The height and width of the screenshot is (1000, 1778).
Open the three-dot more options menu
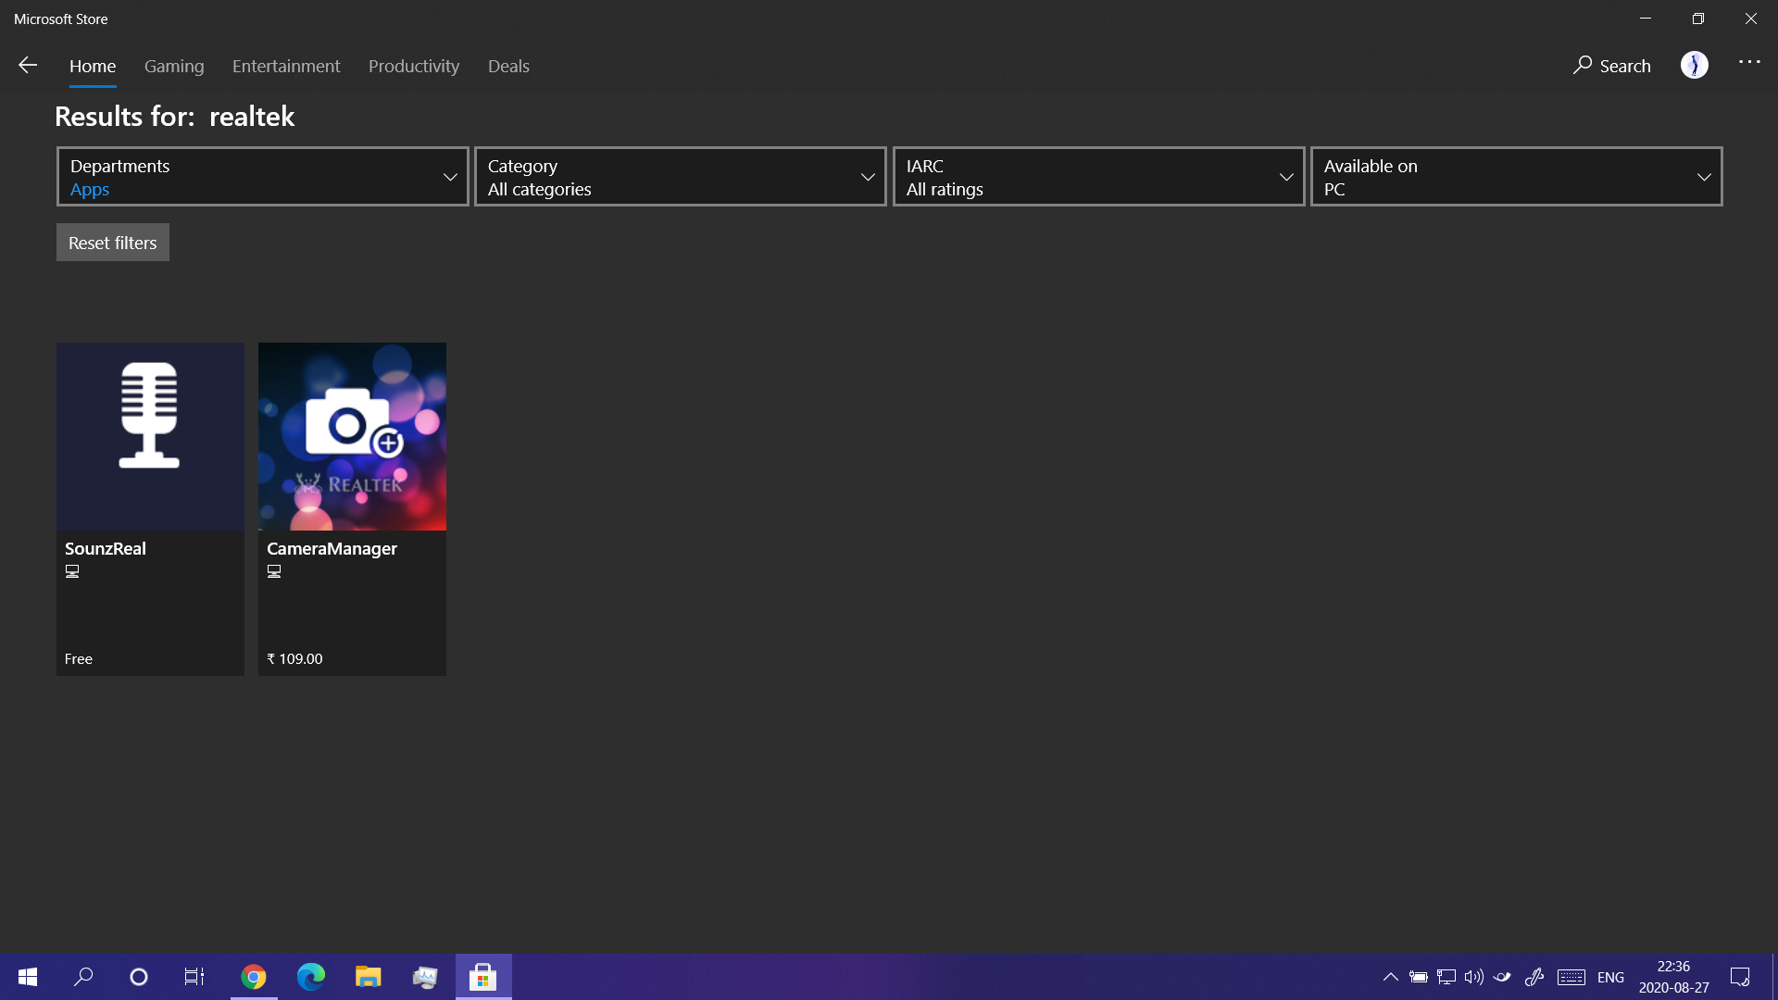coord(1748,62)
